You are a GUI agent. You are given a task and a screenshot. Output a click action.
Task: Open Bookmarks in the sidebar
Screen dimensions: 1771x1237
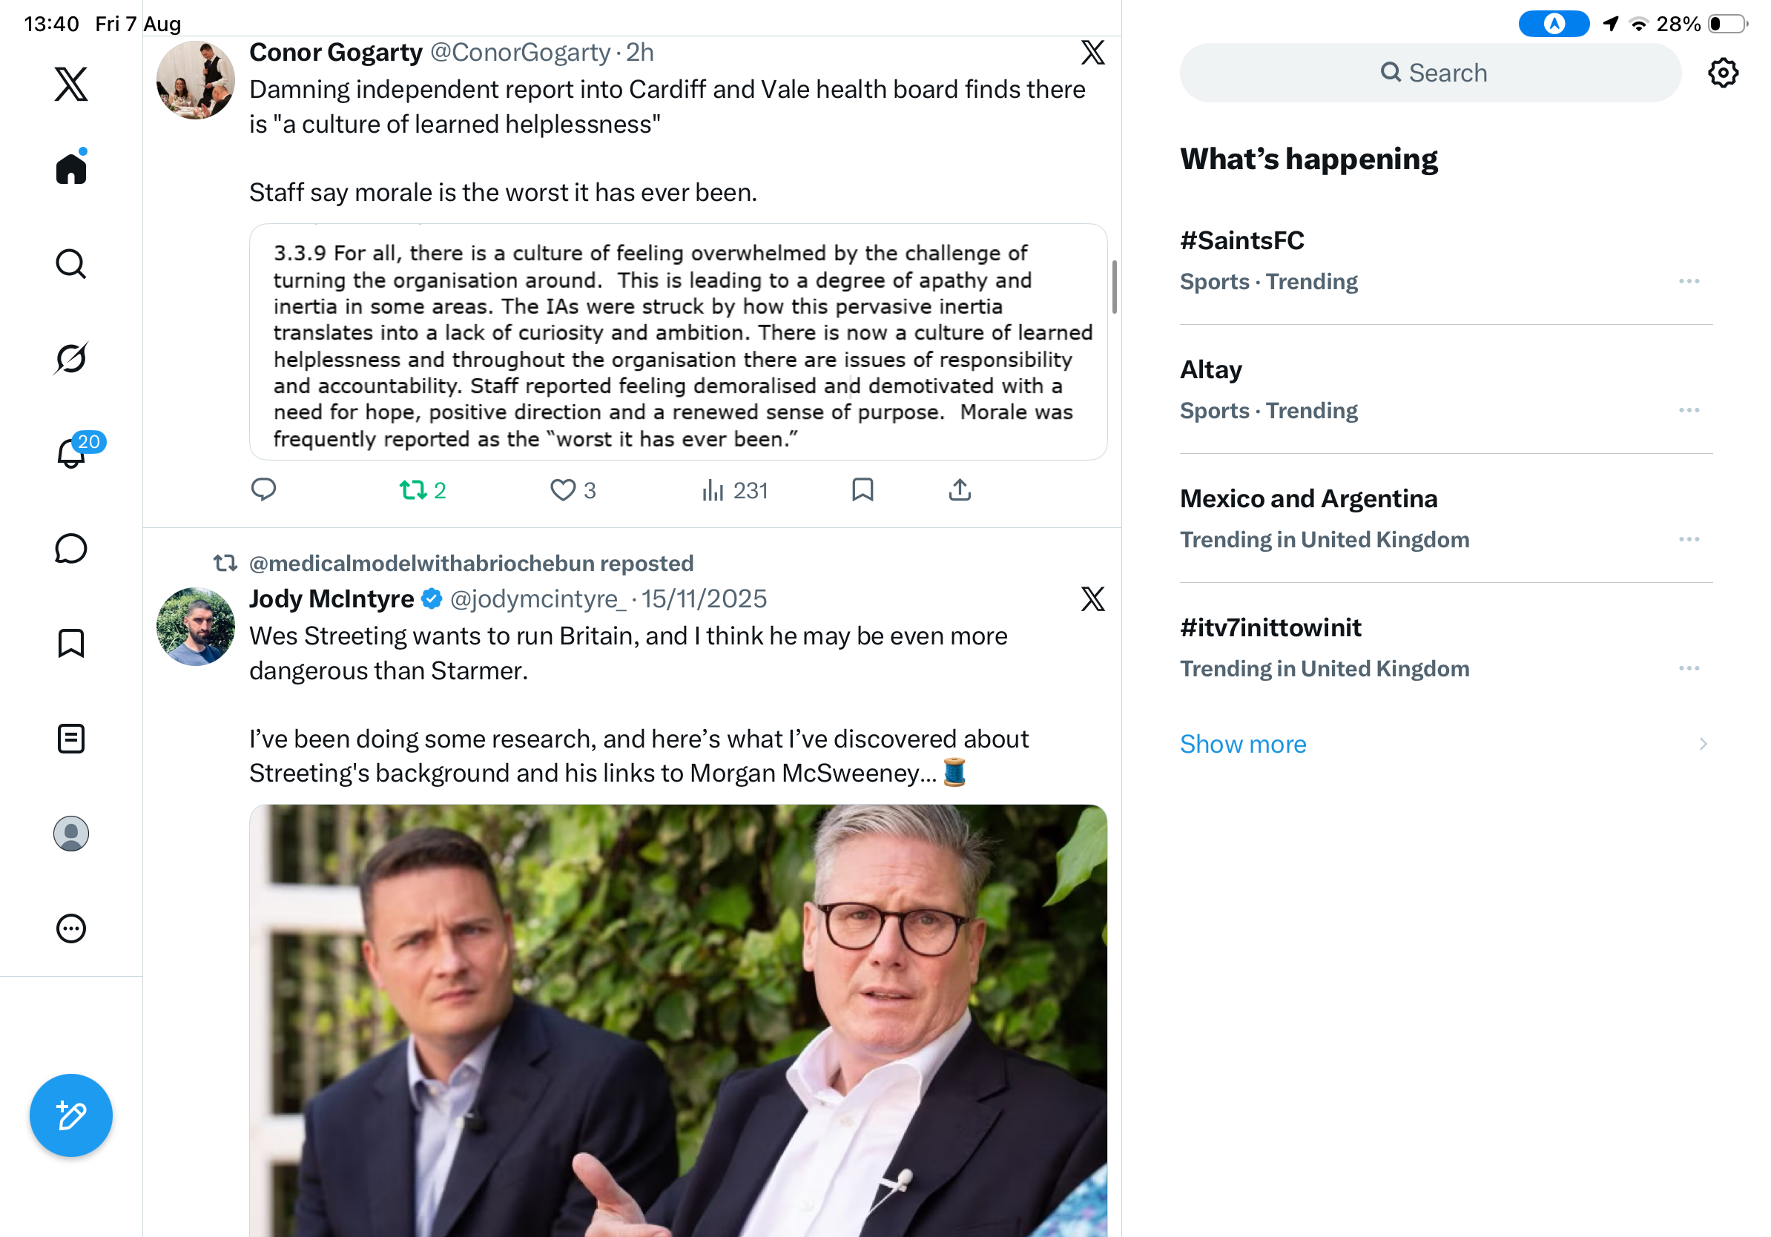tap(71, 642)
